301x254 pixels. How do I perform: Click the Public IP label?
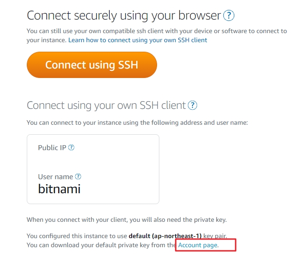click(52, 148)
